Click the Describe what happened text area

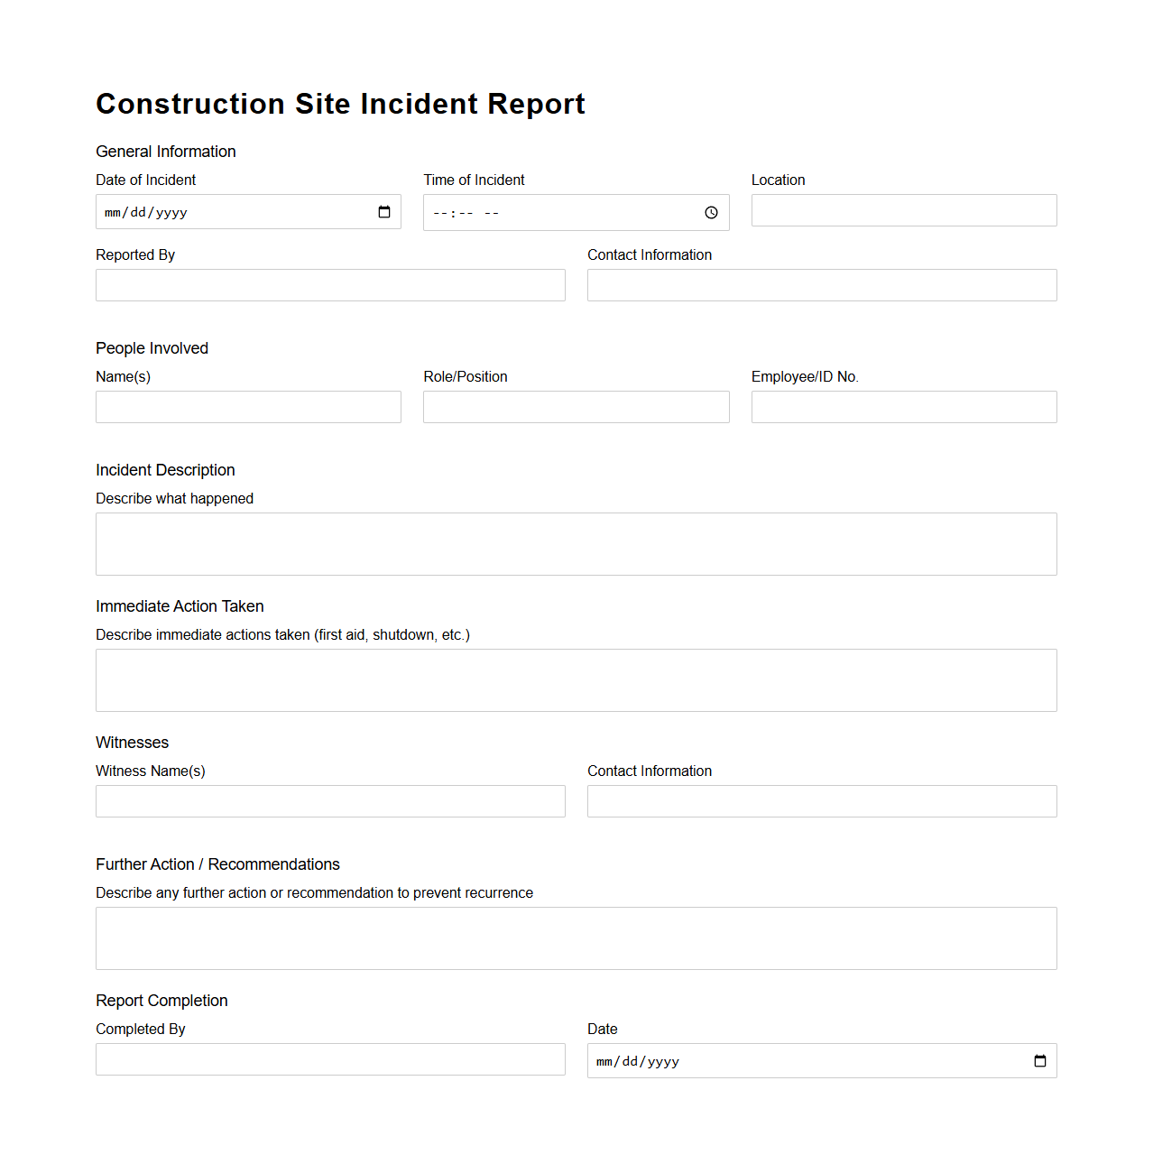576,543
